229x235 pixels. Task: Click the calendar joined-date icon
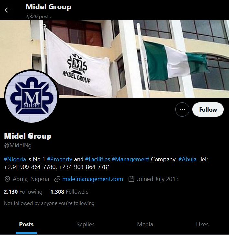[131, 179]
